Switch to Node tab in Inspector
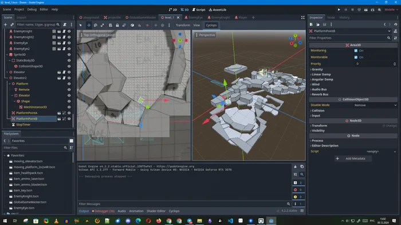 (331, 18)
